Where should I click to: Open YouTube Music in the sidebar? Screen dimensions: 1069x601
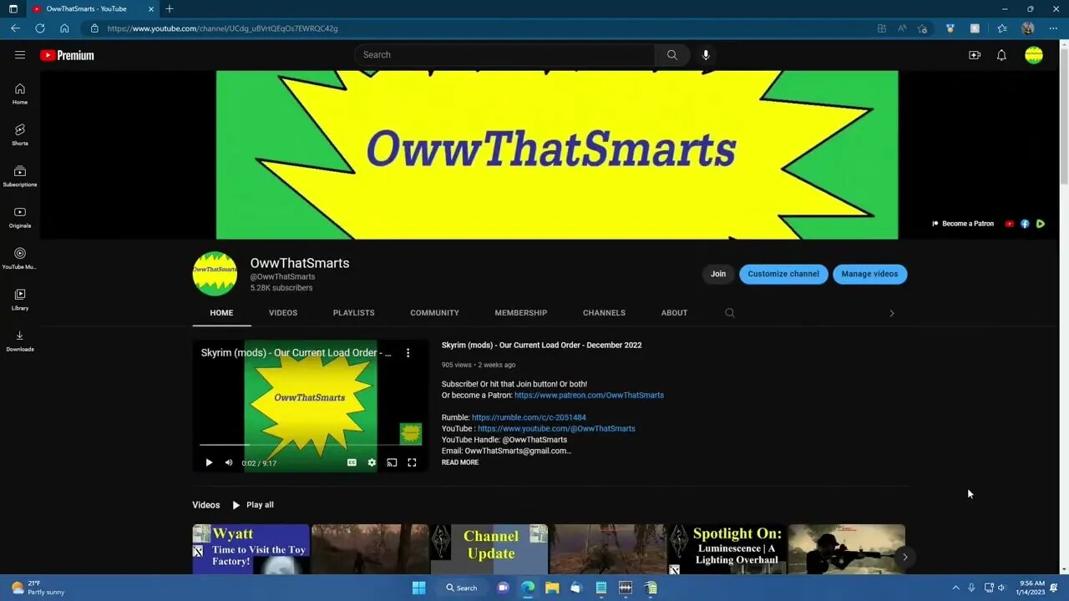[20, 259]
